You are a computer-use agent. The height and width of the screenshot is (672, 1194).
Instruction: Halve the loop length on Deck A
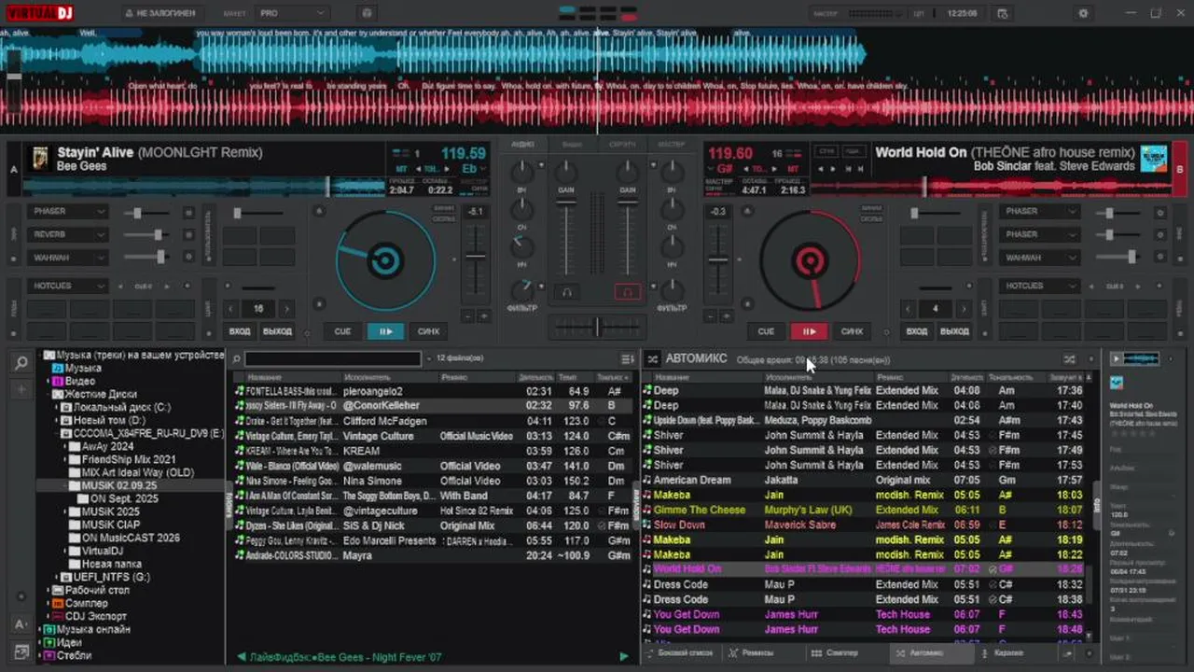point(231,308)
